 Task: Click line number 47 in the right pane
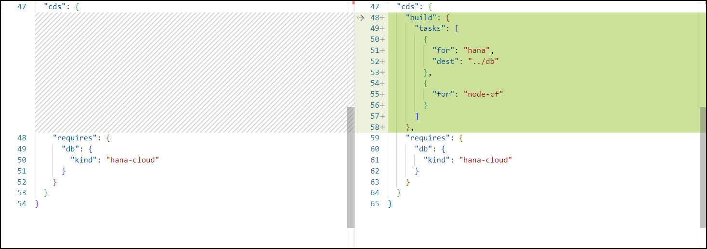click(x=375, y=7)
